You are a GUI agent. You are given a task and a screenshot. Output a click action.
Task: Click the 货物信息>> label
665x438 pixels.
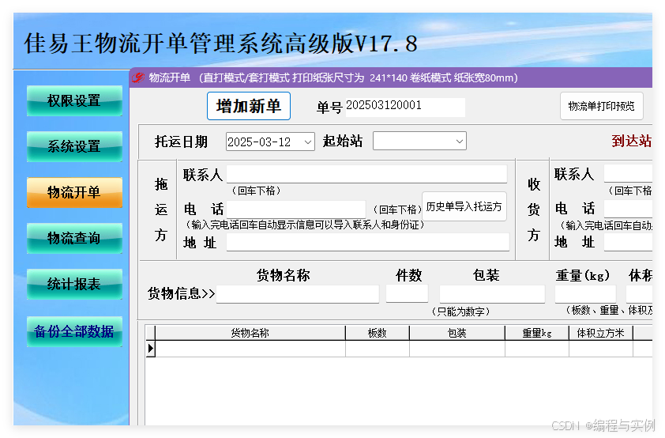coord(181,293)
